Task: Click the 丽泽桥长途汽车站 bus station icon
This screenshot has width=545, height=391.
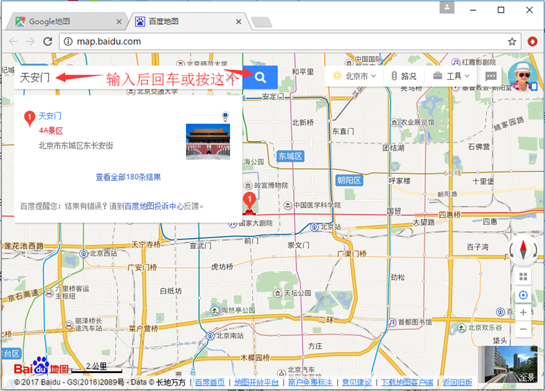Action: [x=69, y=325]
